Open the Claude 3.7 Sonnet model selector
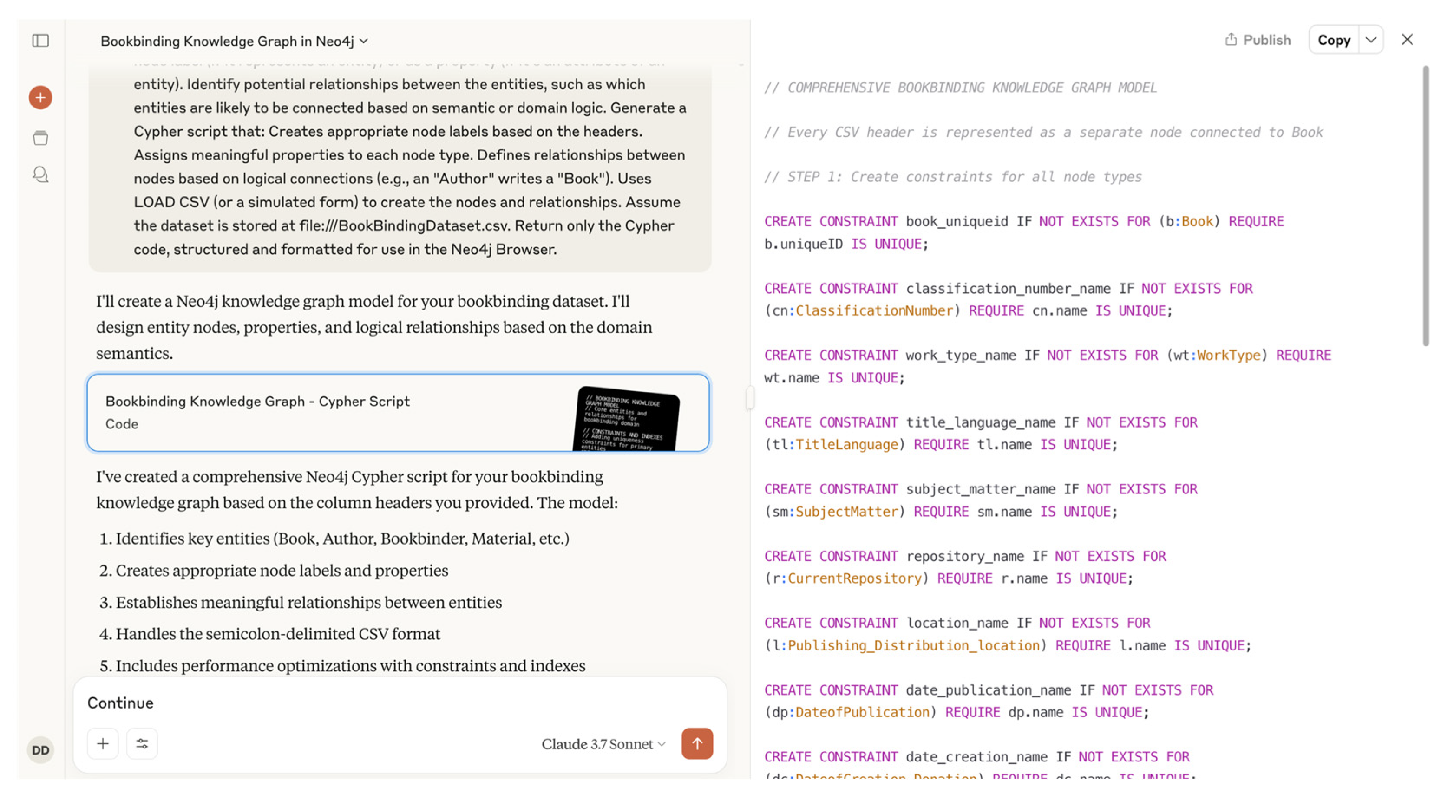Viewport: 1448px width, 794px height. pos(603,744)
